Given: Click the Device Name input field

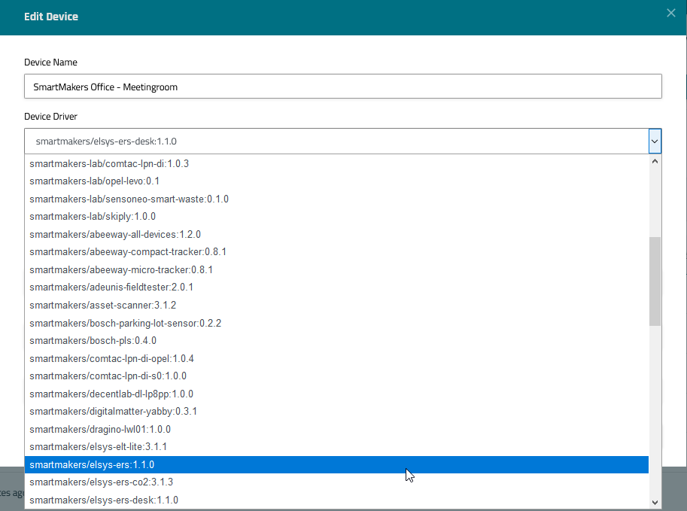Looking at the screenshot, I should [x=342, y=87].
